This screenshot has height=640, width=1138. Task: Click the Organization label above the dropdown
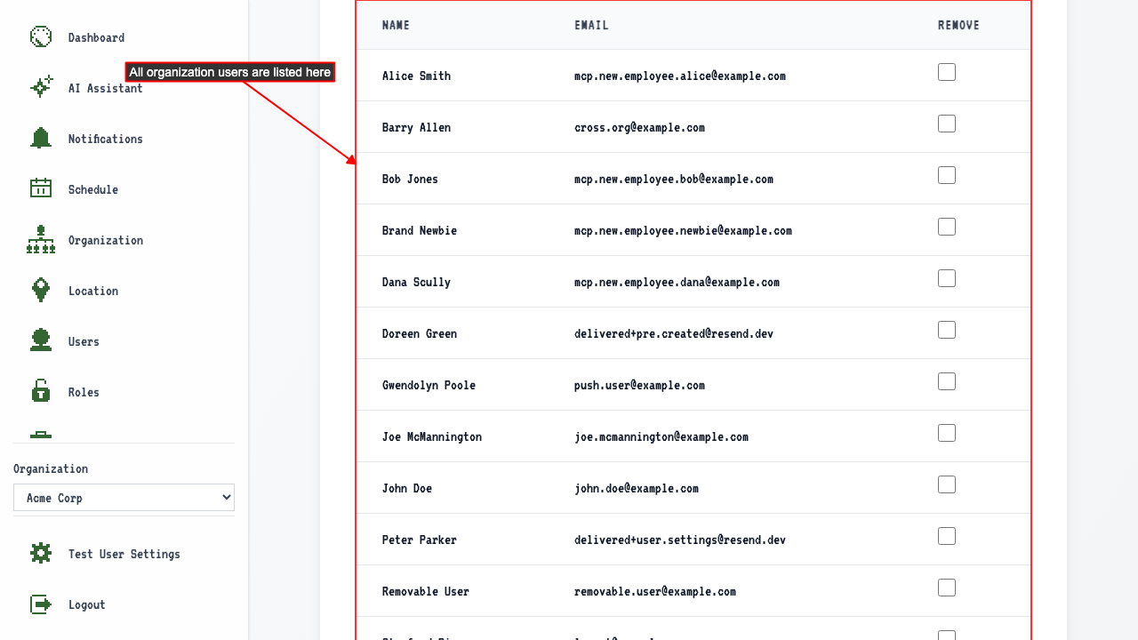pyautogui.click(x=51, y=468)
